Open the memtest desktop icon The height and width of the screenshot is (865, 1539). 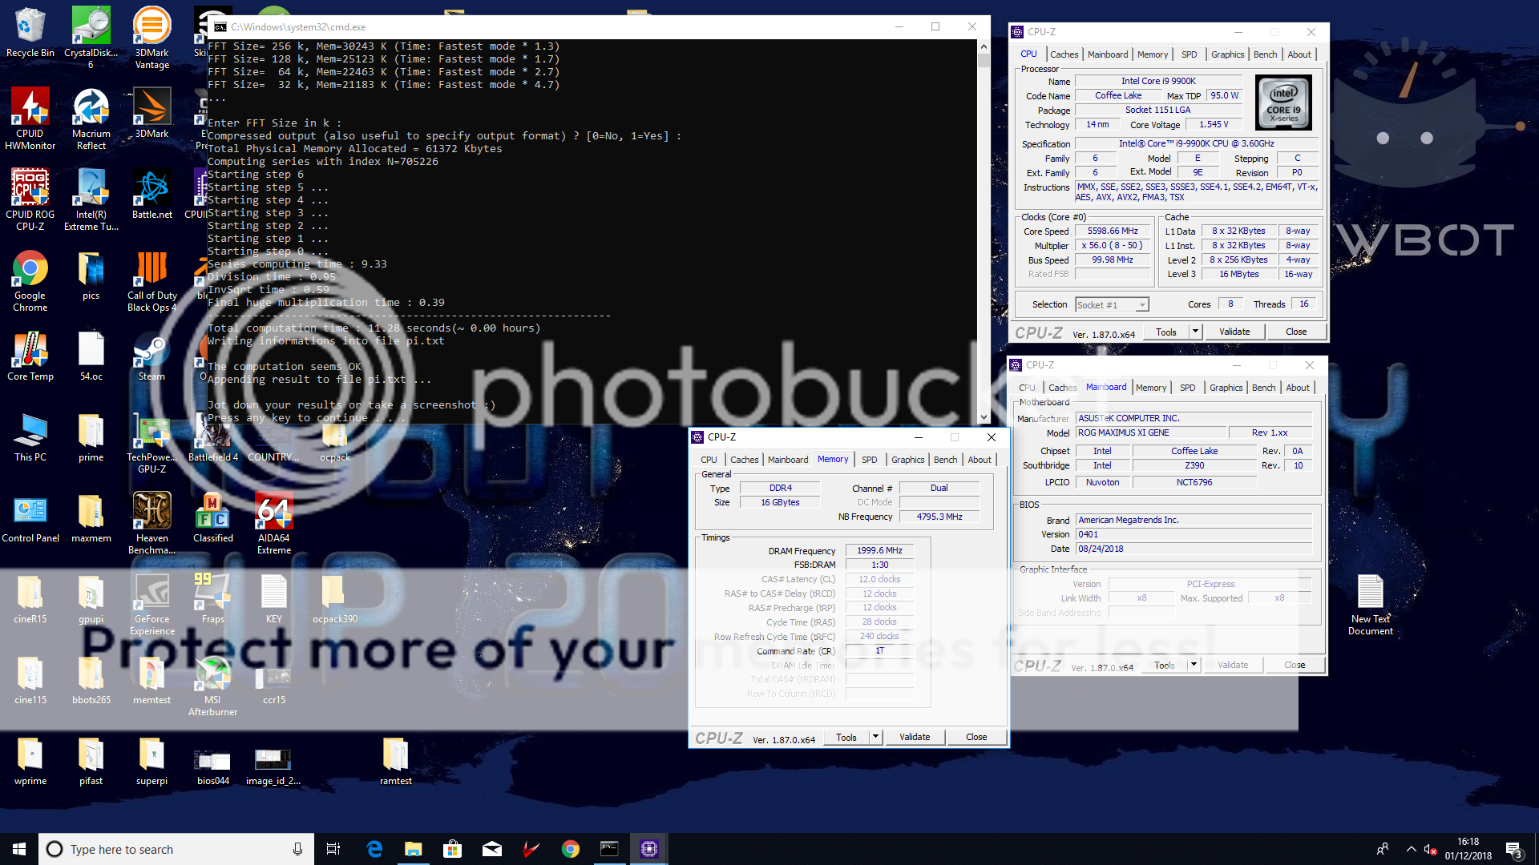[x=151, y=679]
